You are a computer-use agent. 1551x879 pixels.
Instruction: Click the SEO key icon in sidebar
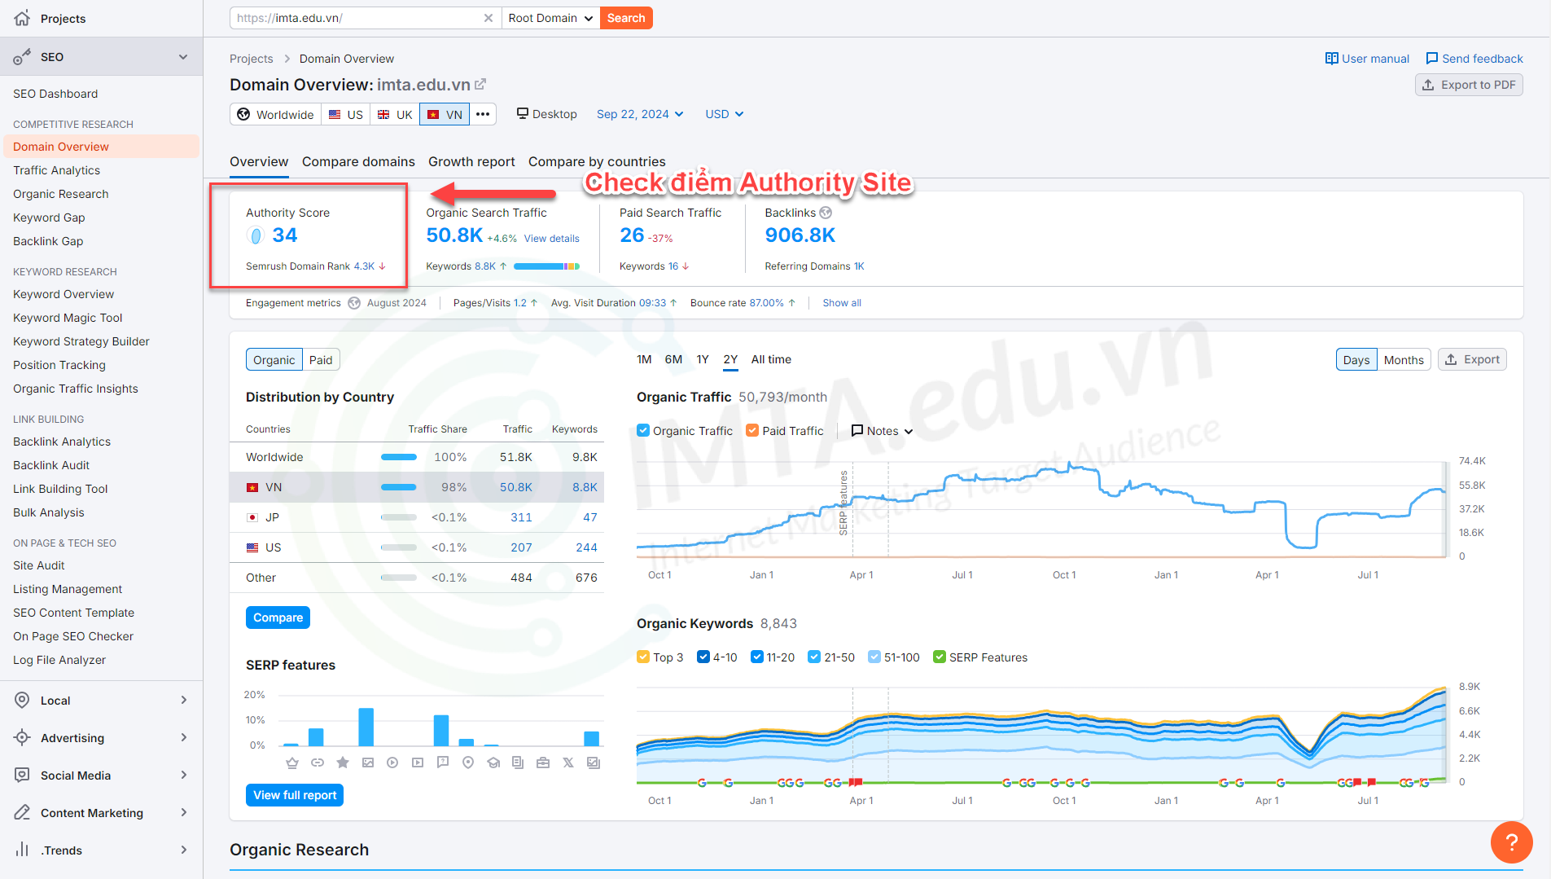[22, 57]
